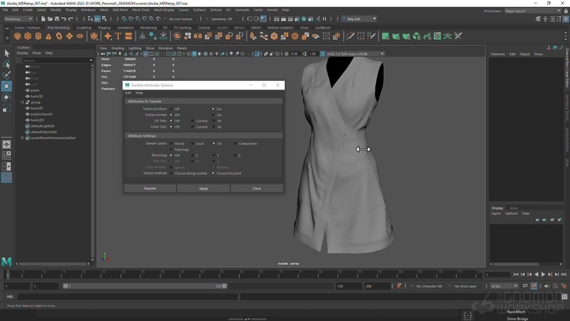Click the lock workspace icon
Screen dimensions: 570x321
coord(565,11)
